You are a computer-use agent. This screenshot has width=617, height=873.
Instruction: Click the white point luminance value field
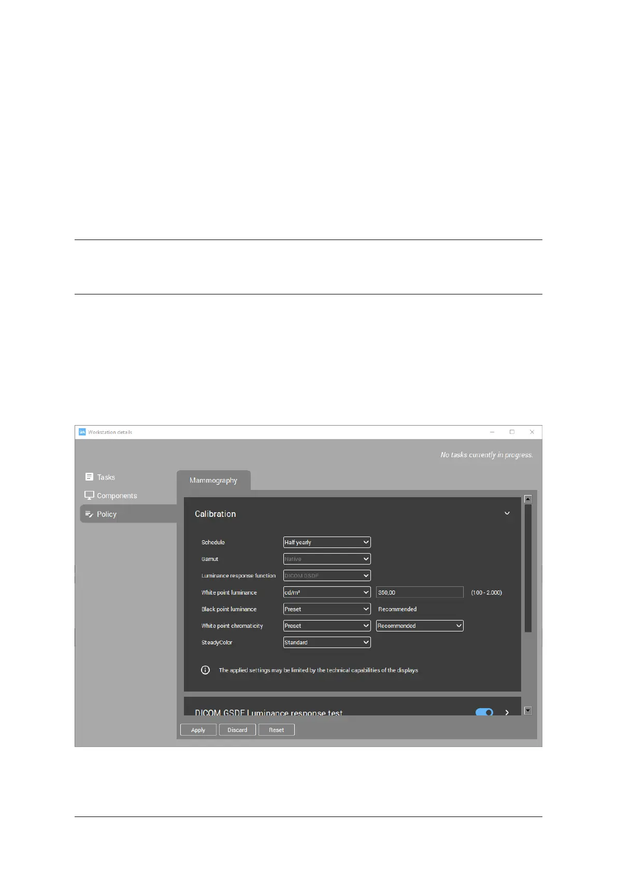420,592
